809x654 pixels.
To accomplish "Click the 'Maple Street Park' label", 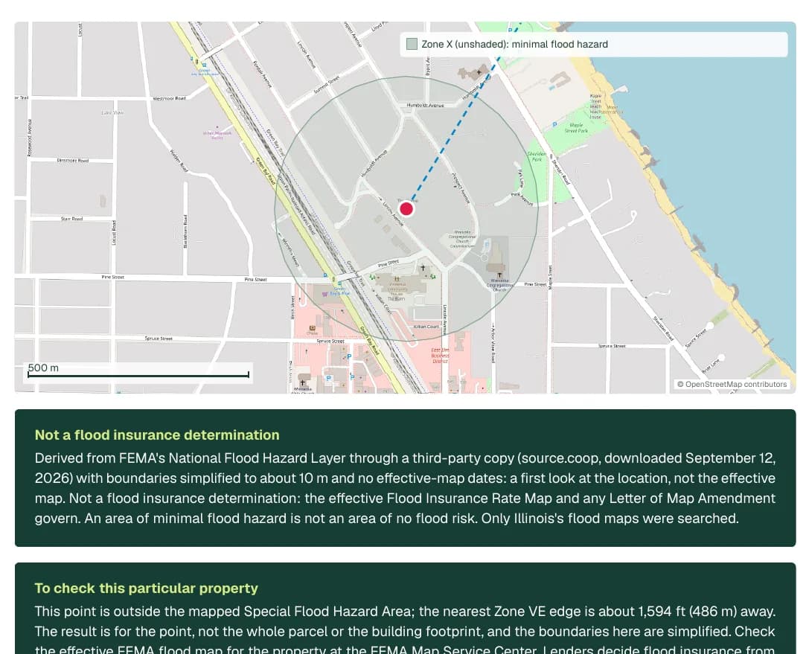I will [576, 127].
